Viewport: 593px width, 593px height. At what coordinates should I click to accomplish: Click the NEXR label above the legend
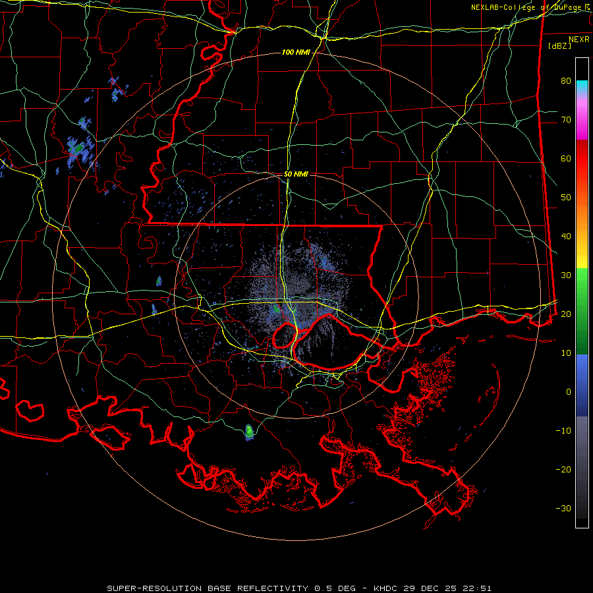579,40
